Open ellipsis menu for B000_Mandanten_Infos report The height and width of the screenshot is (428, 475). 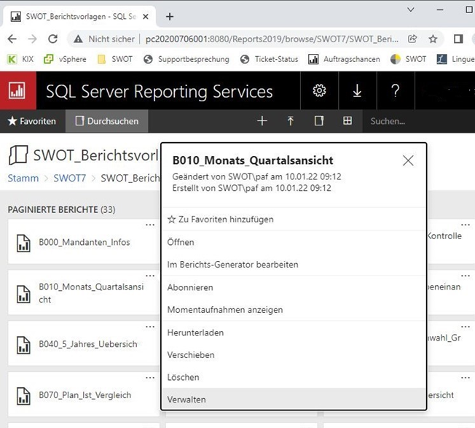tap(150, 225)
